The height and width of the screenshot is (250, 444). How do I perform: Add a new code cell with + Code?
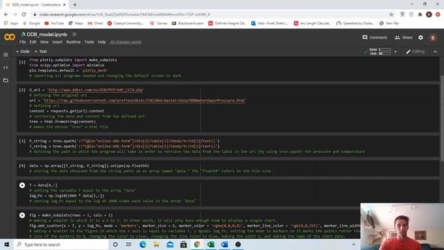23,51
